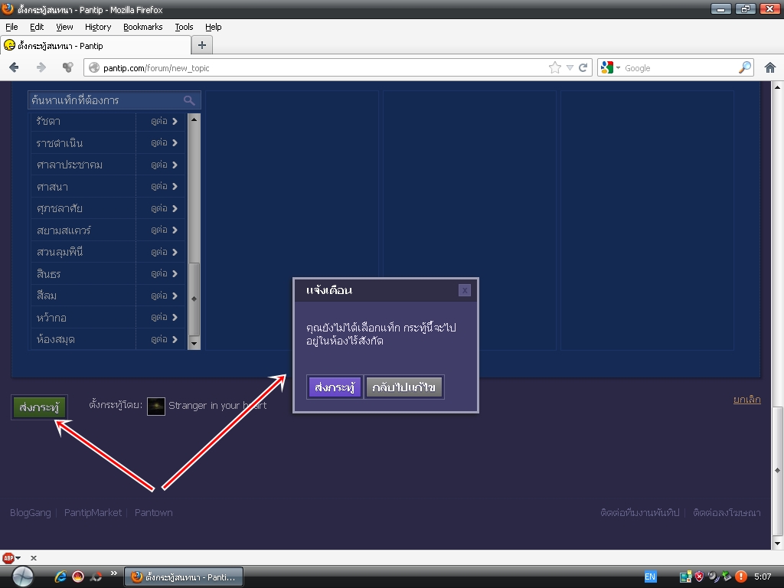The width and height of the screenshot is (784, 588).
Task: Open the Pantown footer link
Action: click(153, 512)
